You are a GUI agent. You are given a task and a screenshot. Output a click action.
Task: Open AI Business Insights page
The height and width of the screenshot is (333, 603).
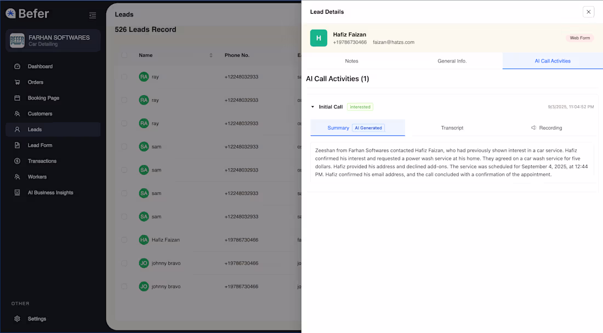click(x=53, y=192)
